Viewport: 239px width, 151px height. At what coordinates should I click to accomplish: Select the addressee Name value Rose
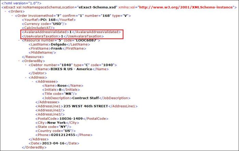62,86
